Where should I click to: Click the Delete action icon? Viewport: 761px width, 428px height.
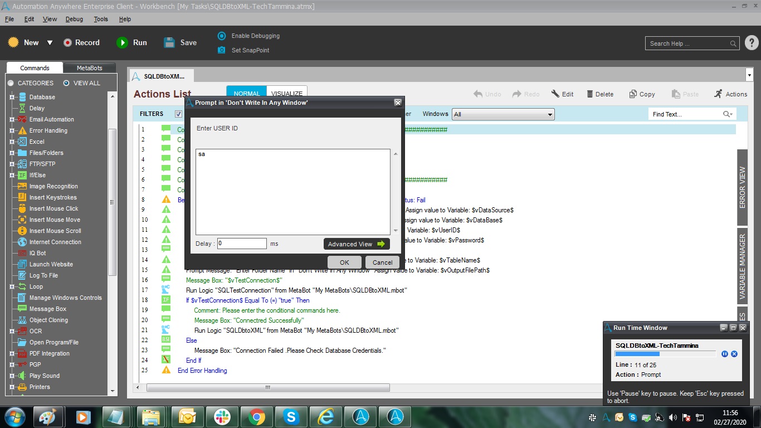coord(600,94)
